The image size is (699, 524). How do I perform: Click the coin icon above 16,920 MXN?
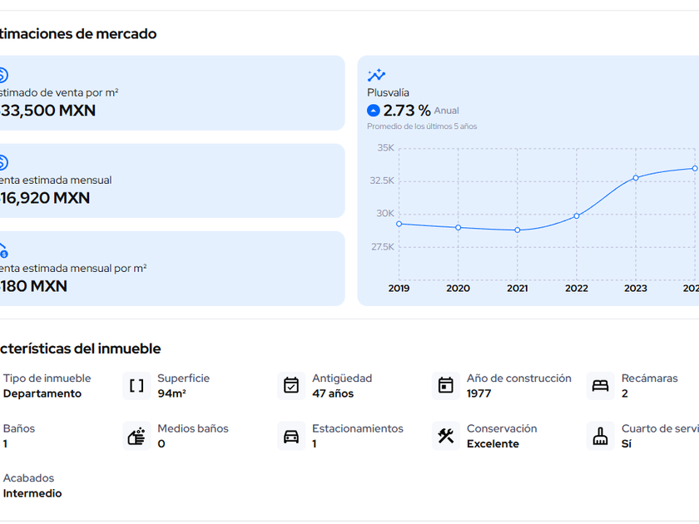tap(2, 163)
